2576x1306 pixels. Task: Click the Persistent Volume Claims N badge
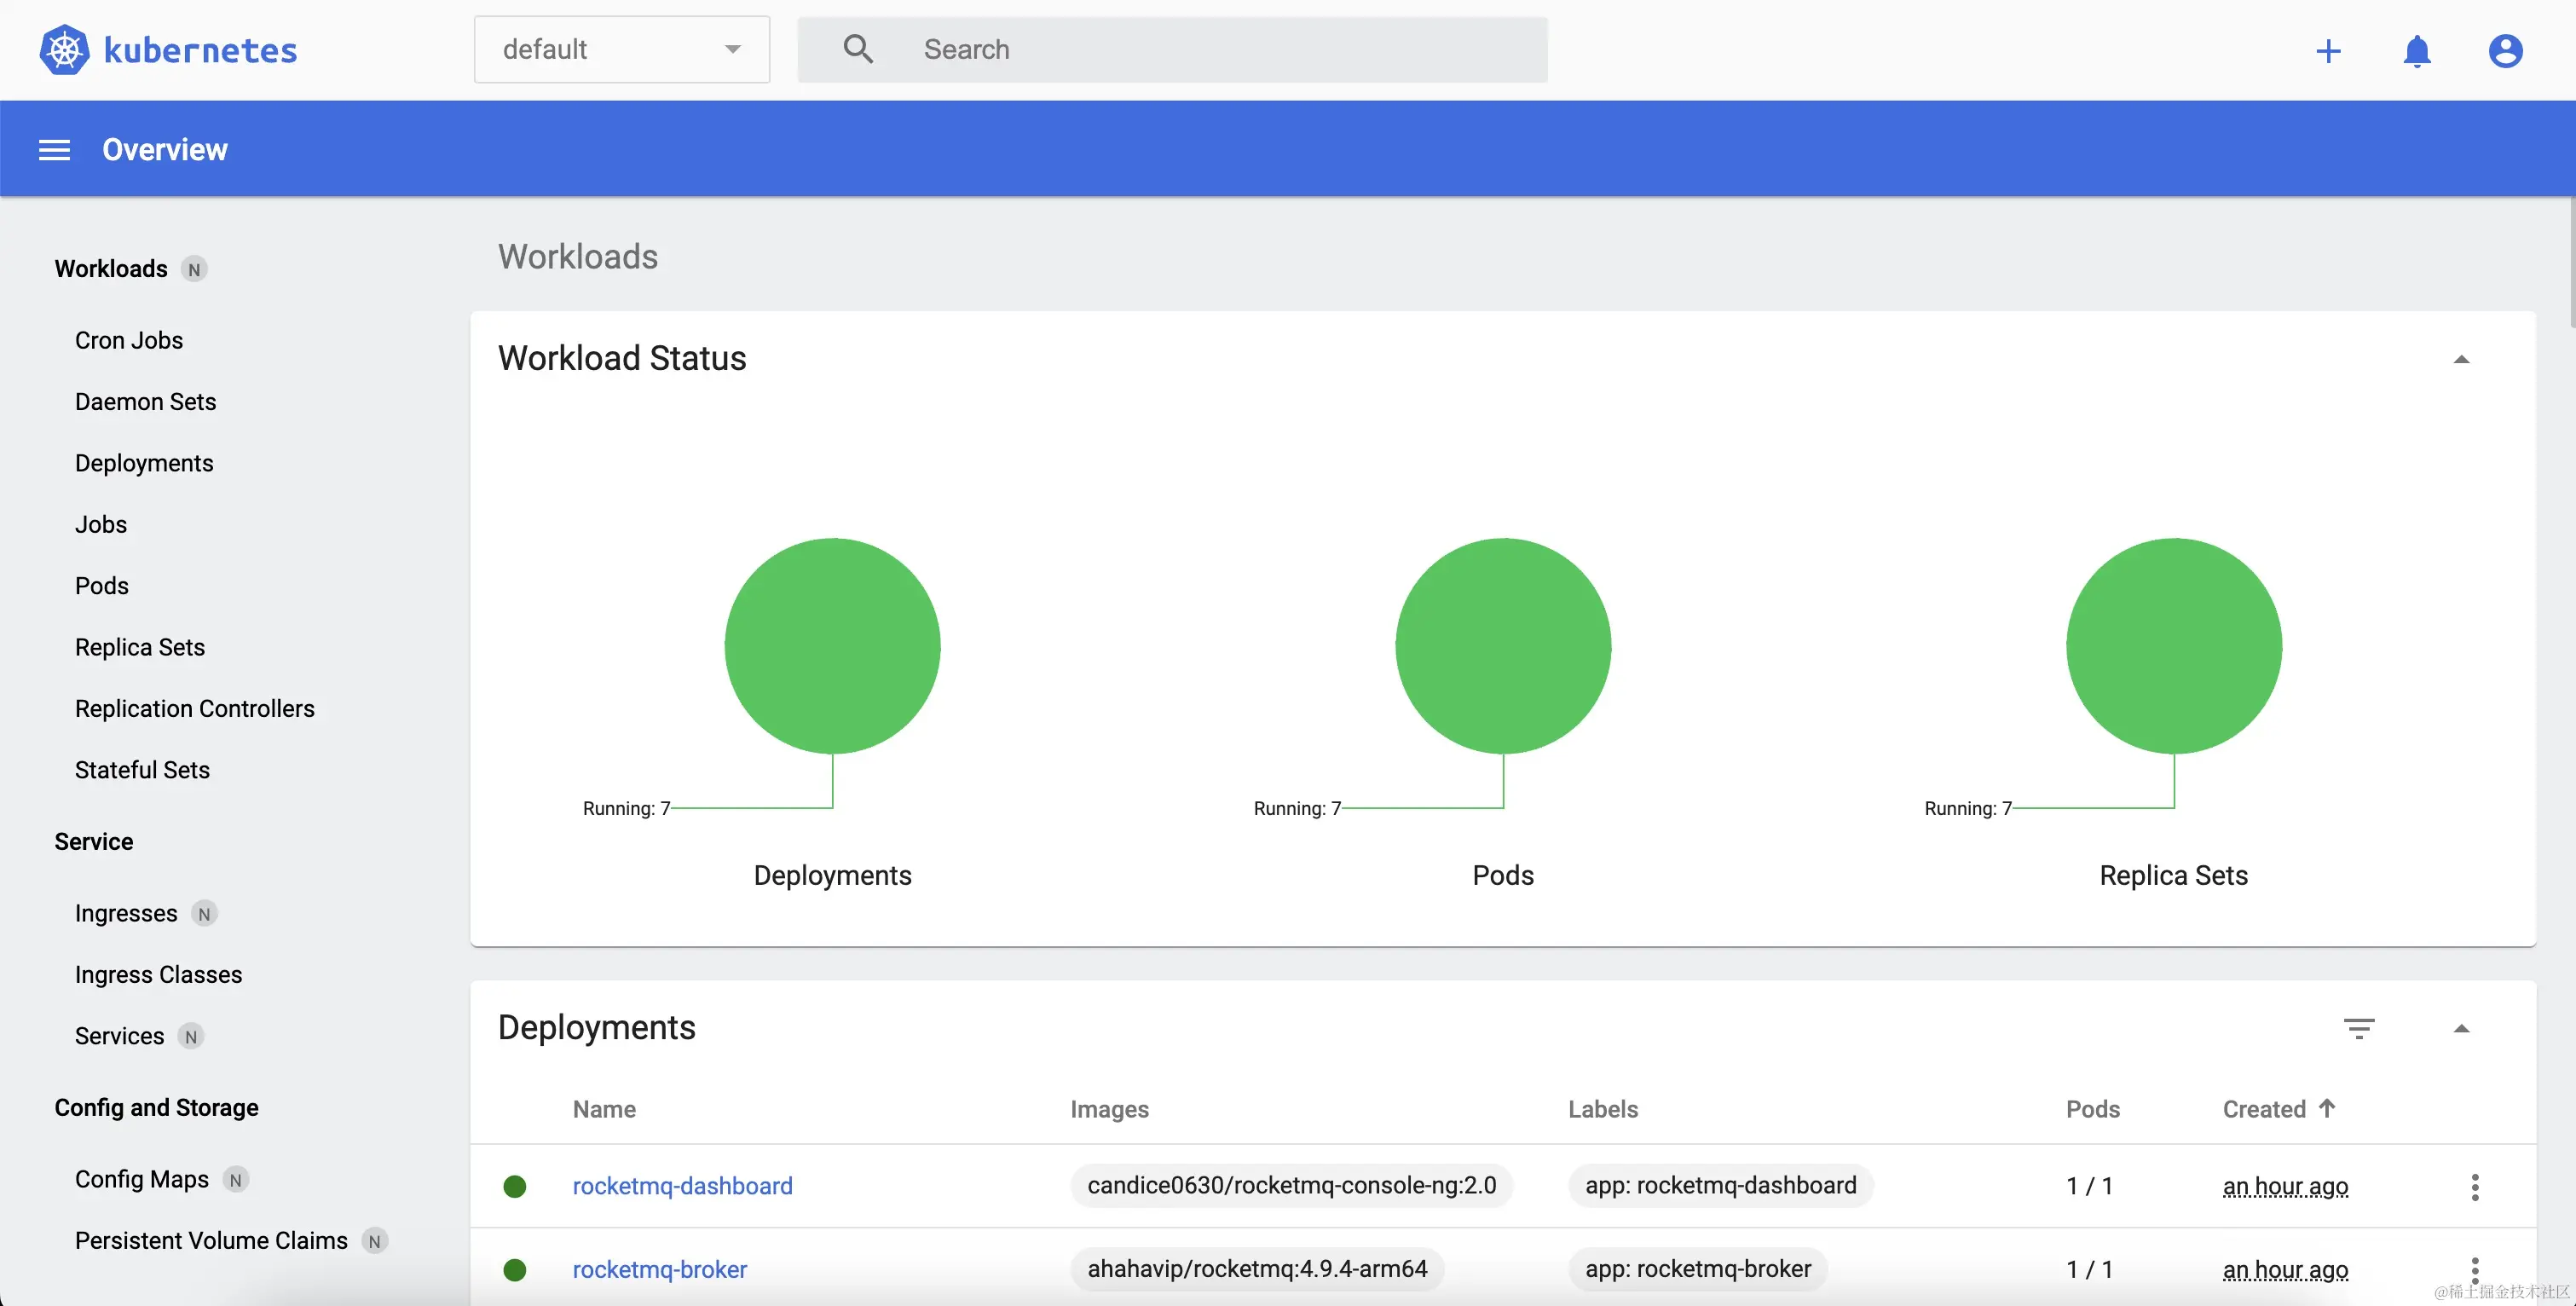(x=374, y=1241)
